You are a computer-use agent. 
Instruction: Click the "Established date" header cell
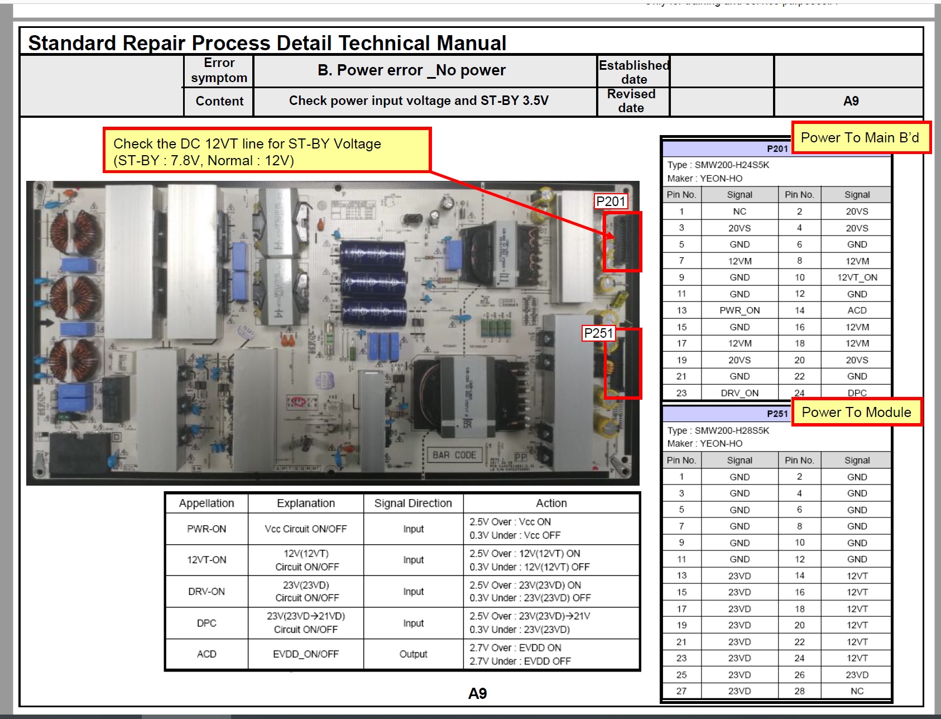point(633,72)
